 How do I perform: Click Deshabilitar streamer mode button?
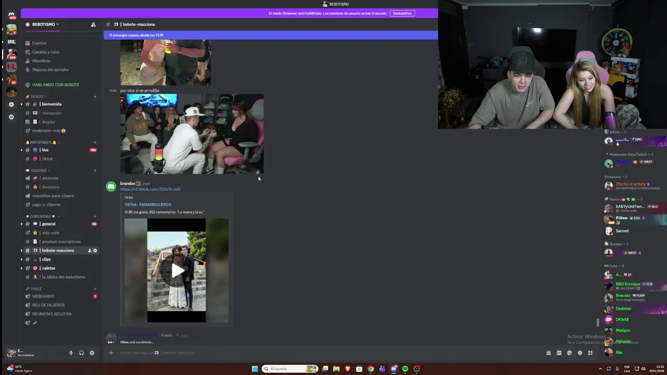402,13
